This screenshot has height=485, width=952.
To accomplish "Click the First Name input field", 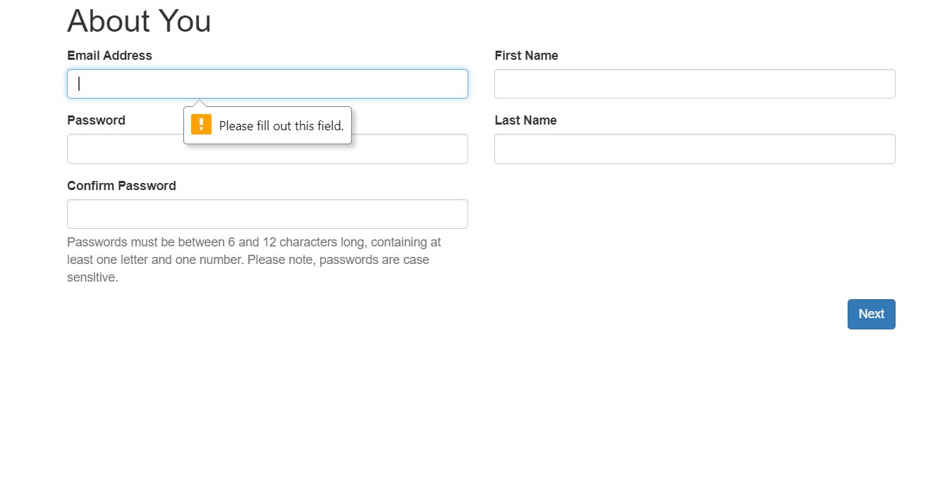I will point(694,83).
